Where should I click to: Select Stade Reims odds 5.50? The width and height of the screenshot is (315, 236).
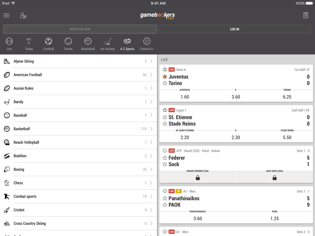click(287, 138)
